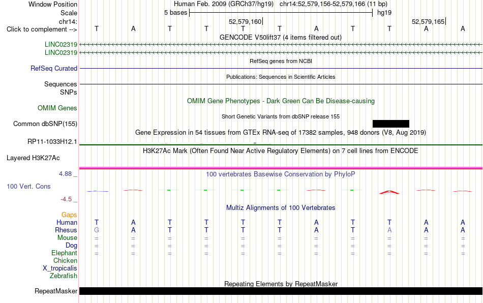Click the chr14: base position label
This screenshot has height=303, width=483.
click(68, 21)
